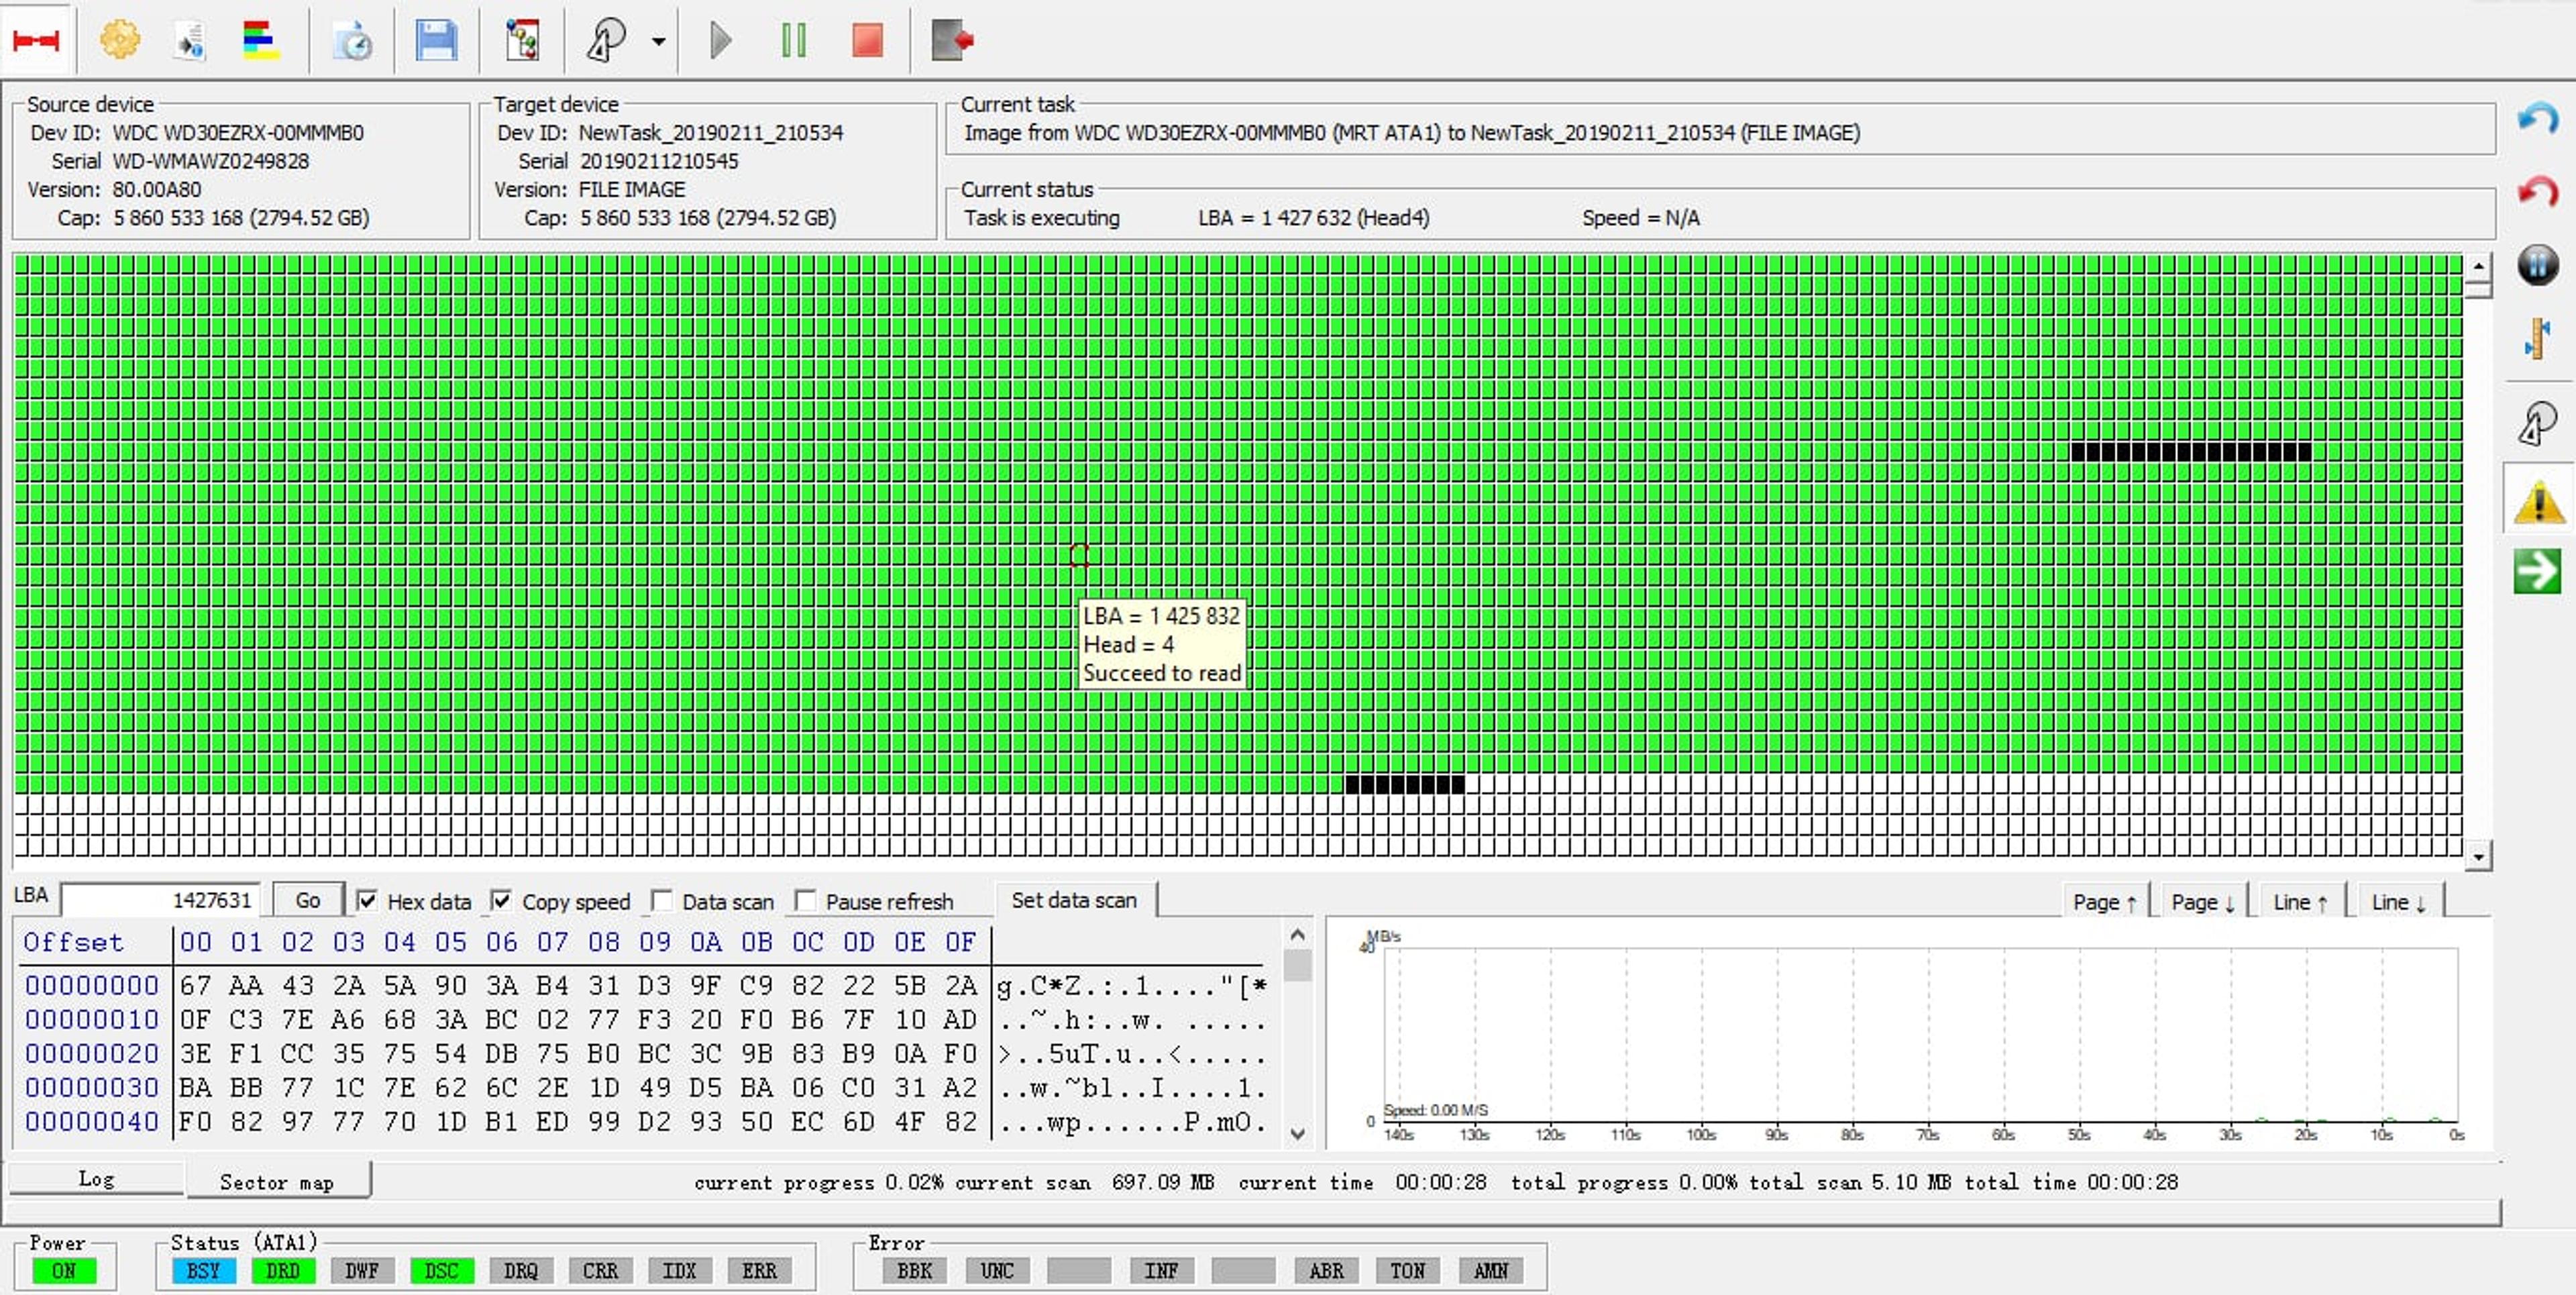Click the Page up button

(2105, 901)
